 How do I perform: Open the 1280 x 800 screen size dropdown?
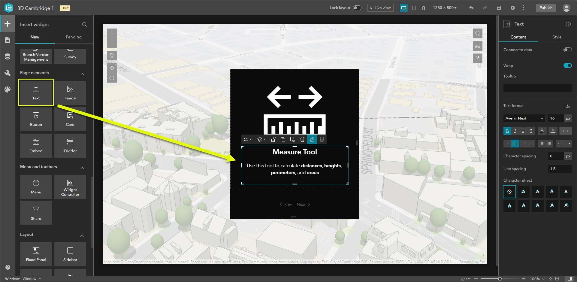tap(445, 8)
